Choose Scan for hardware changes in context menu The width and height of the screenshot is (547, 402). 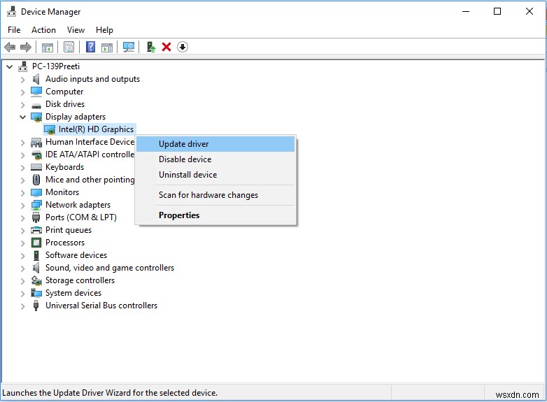[x=215, y=195]
